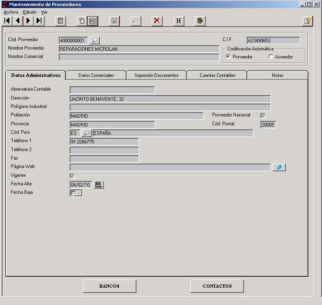
Task: Open web page with browser icon
Action: (x=279, y=167)
